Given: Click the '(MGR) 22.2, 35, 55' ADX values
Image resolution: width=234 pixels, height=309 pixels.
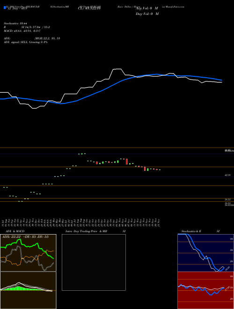Looking at the screenshot, I should tap(47, 38).
